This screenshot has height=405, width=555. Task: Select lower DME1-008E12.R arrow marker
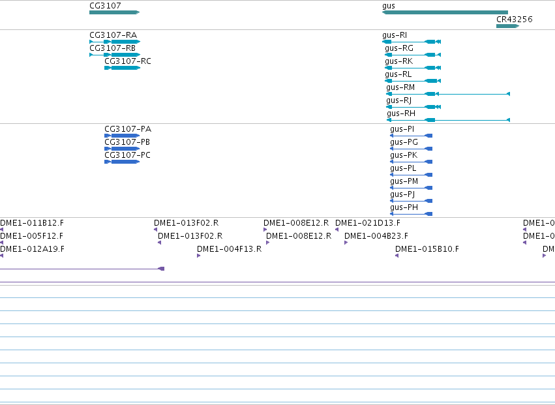tap(268, 243)
